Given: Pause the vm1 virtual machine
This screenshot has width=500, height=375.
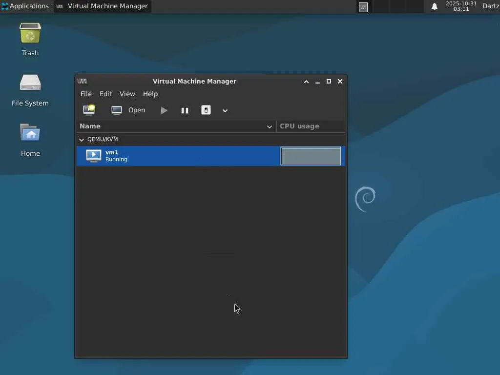Looking at the screenshot, I should click(185, 110).
